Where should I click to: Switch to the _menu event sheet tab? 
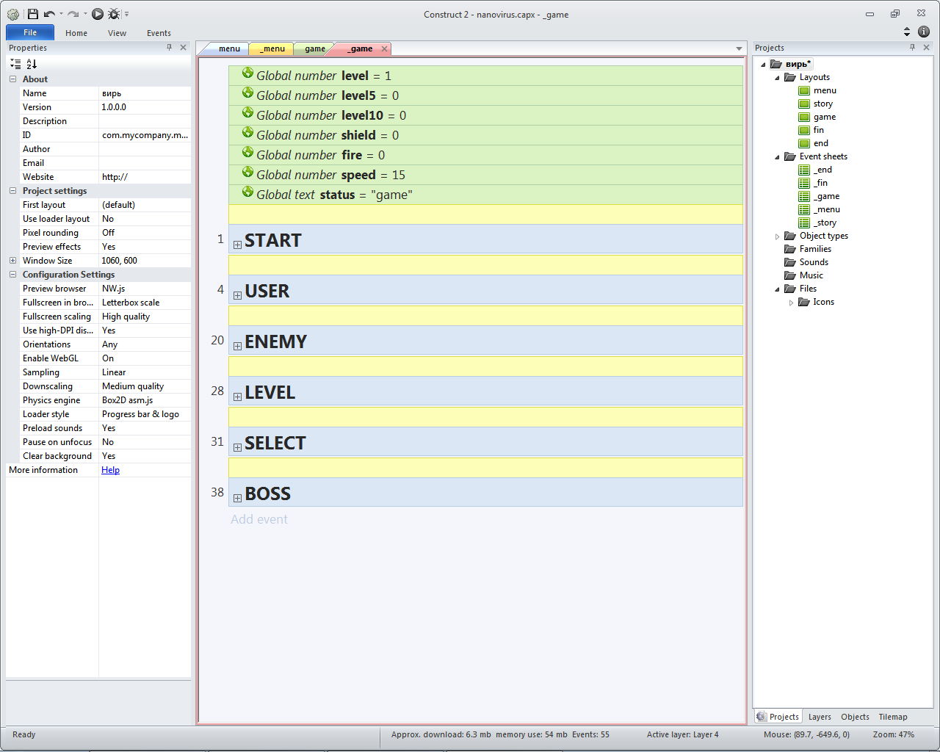point(272,49)
